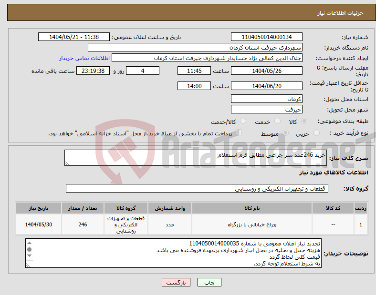Click the days remaining field showing 4
The height and width of the screenshot is (295, 376).
tap(143, 71)
